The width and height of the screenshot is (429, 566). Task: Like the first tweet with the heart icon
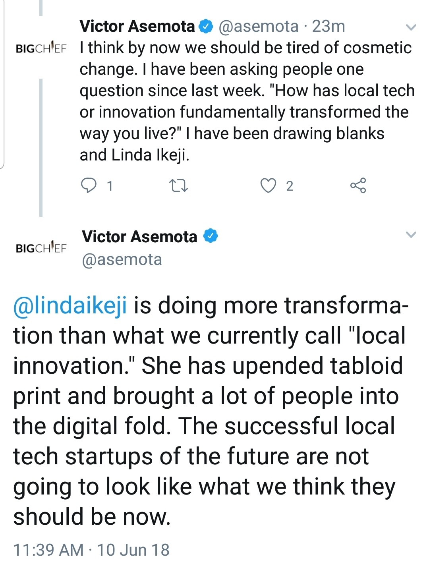click(x=268, y=185)
